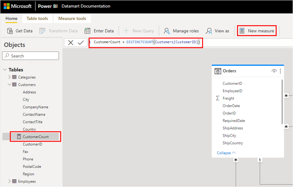Screen dimensions: 293x187
Task: Click the Objects search box
Action: coord(30,56)
